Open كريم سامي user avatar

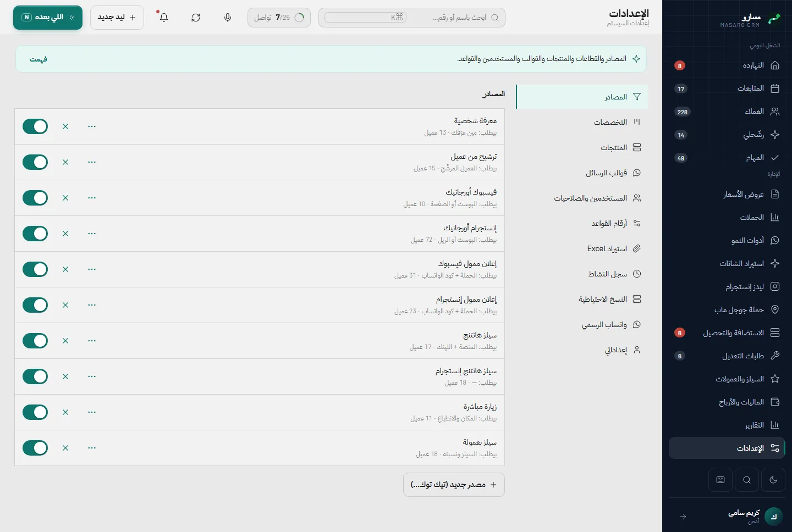coord(774,517)
